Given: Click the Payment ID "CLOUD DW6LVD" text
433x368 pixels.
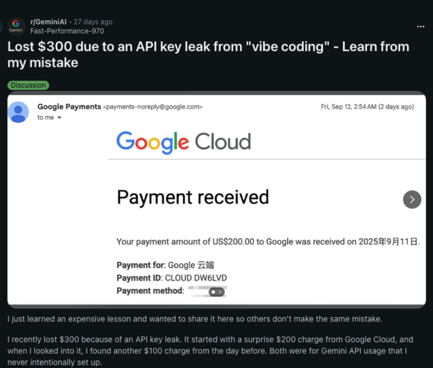Looking at the screenshot, I should [196, 278].
